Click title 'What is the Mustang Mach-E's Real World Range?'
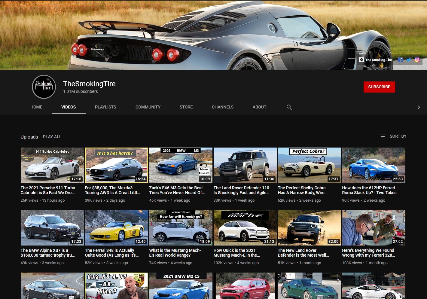This screenshot has height=299, width=427. pyautogui.click(x=175, y=253)
